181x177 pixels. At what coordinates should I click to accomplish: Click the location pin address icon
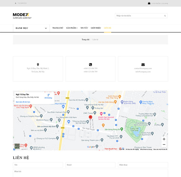click(x=38, y=65)
